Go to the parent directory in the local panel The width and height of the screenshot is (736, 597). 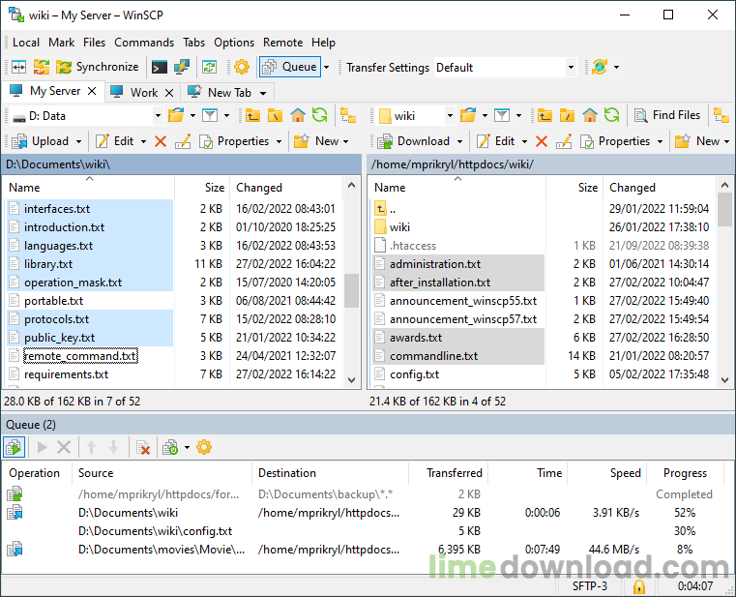[x=252, y=115]
